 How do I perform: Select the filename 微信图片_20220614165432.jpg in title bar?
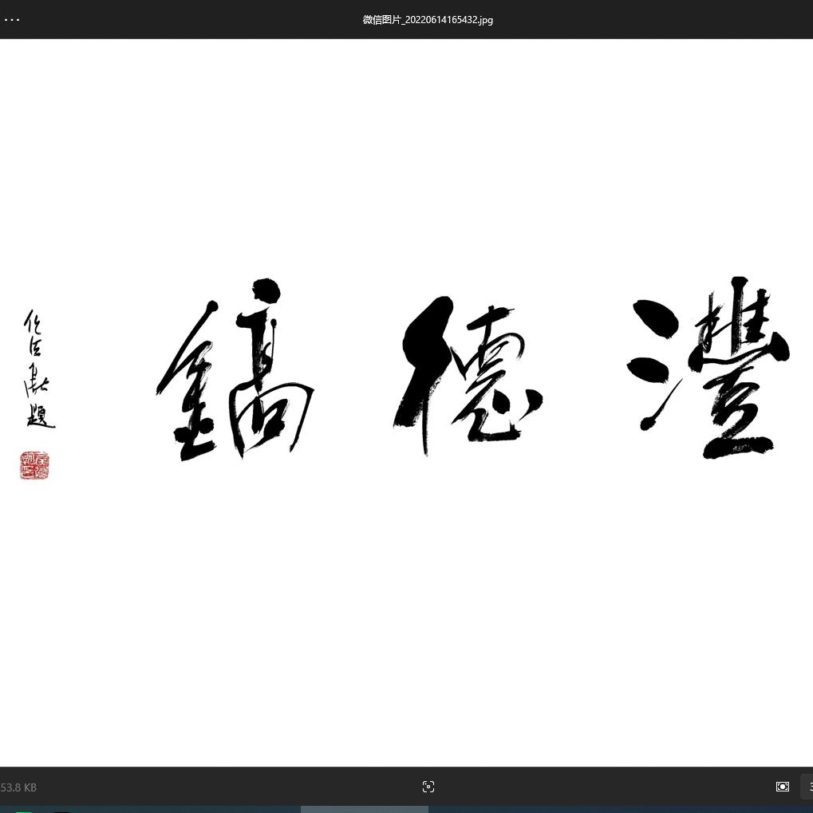(x=428, y=19)
